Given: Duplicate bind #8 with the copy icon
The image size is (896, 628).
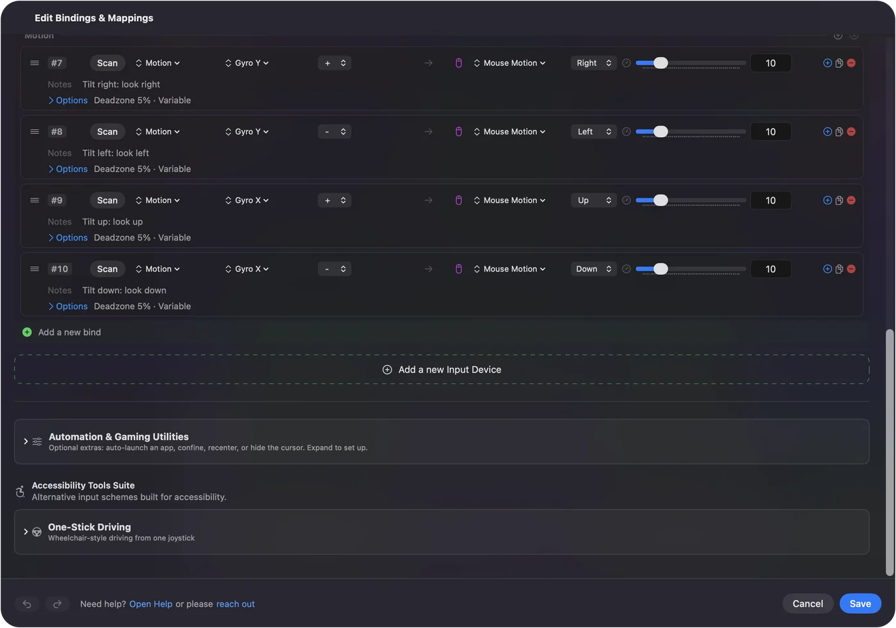Looking at the screenshot, I should point(839,131).
